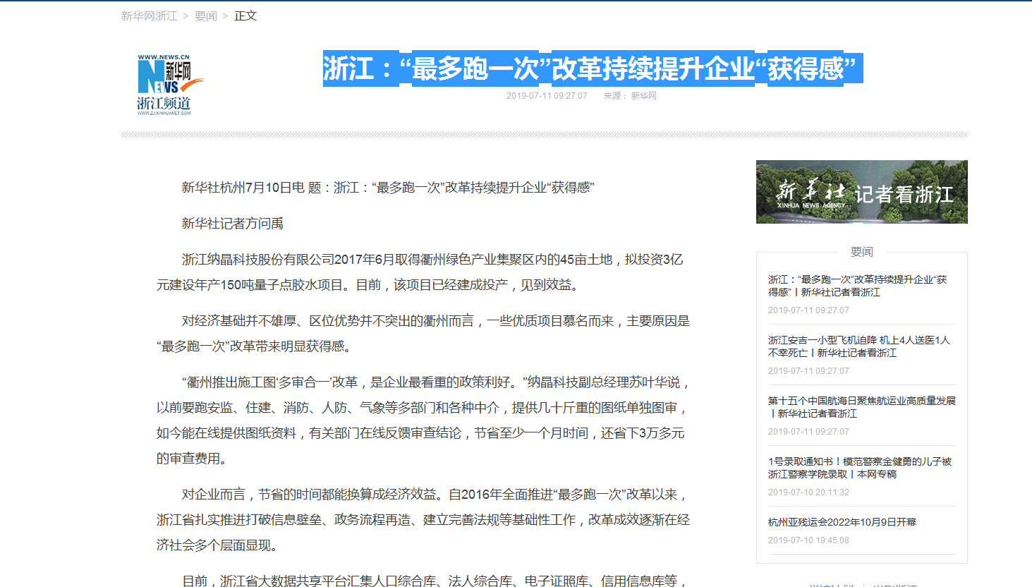
Task: Read the 第十五个中国航海日 sidebar story
Action: coord(861,407)
